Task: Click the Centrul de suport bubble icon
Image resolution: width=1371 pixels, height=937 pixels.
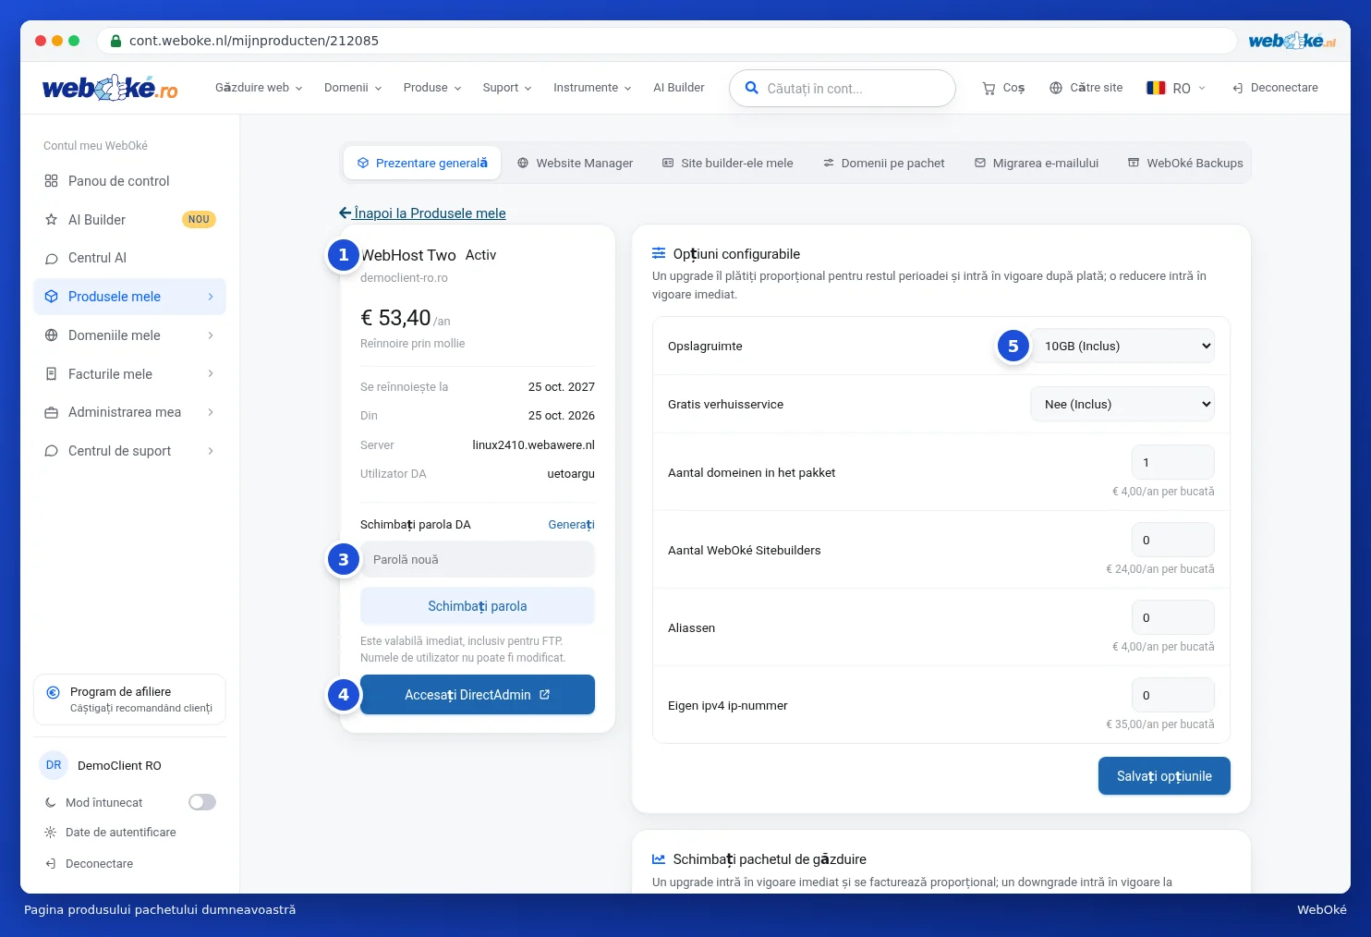Action: coord(52,451)
